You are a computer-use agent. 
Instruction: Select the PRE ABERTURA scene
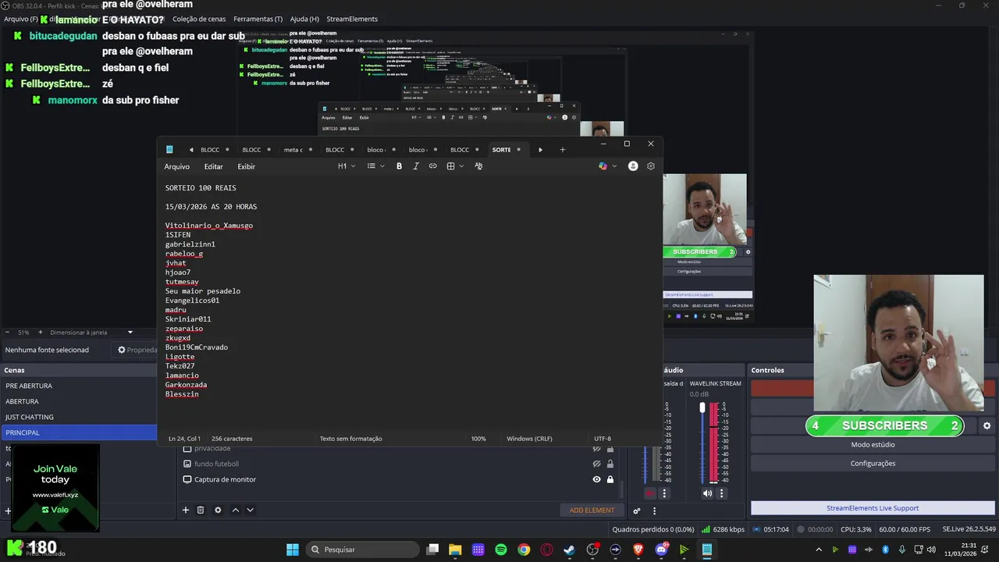[78, 386]
